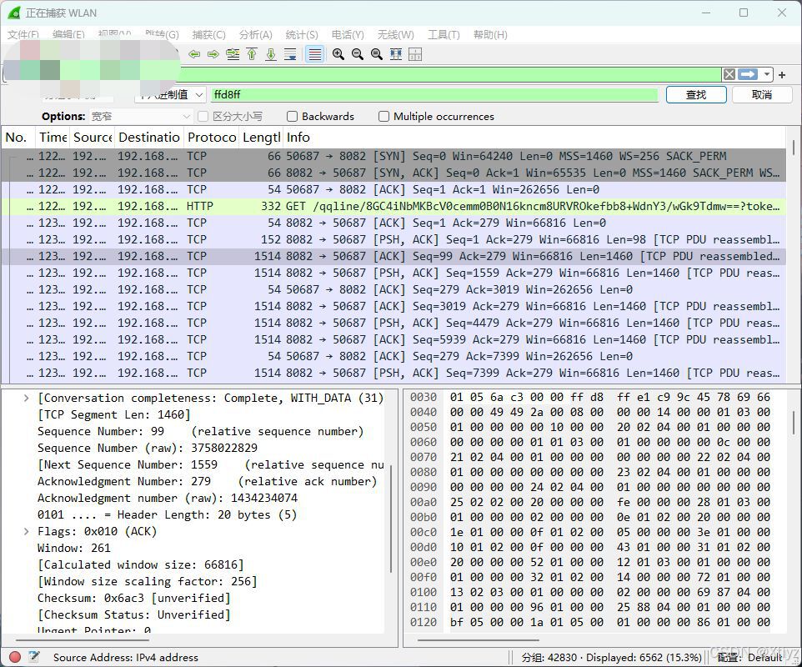Select the [SYN, ACK] packet row
Image resolution: width=802 pixels, height=667 pixels.
click(x=393, y=173)
